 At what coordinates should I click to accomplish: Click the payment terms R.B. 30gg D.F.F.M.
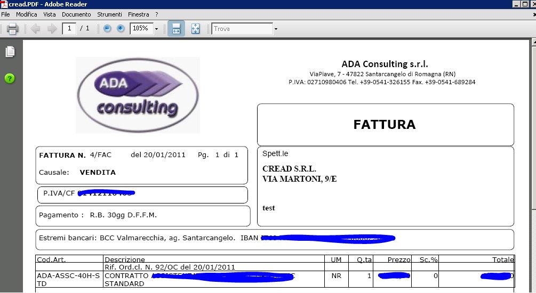click(x=123, y=215)
